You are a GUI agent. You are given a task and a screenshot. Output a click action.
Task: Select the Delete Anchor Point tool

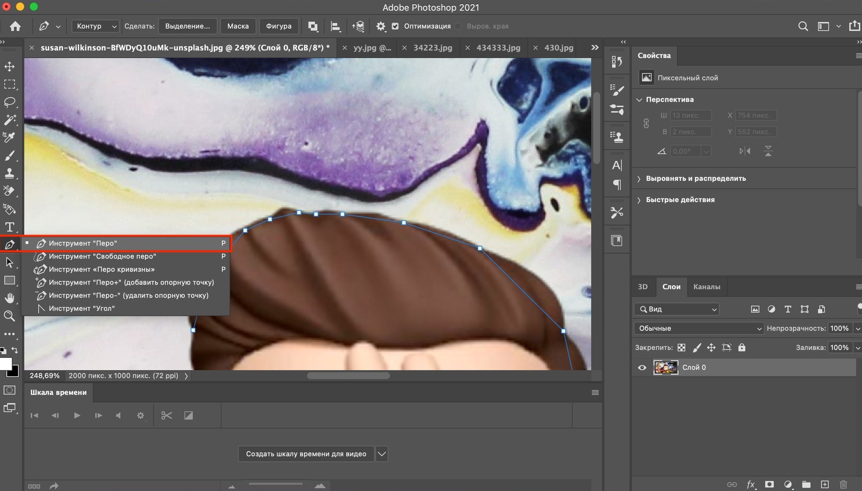click(x=127, y=295)
